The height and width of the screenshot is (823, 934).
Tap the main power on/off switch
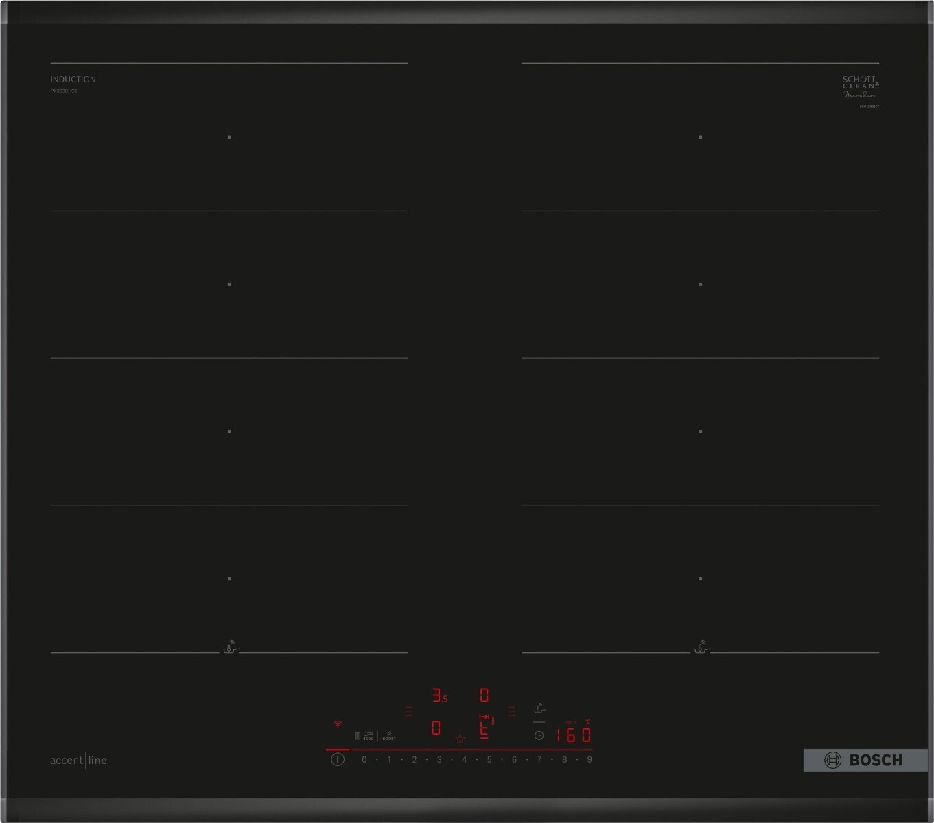(x=338, y=759)
